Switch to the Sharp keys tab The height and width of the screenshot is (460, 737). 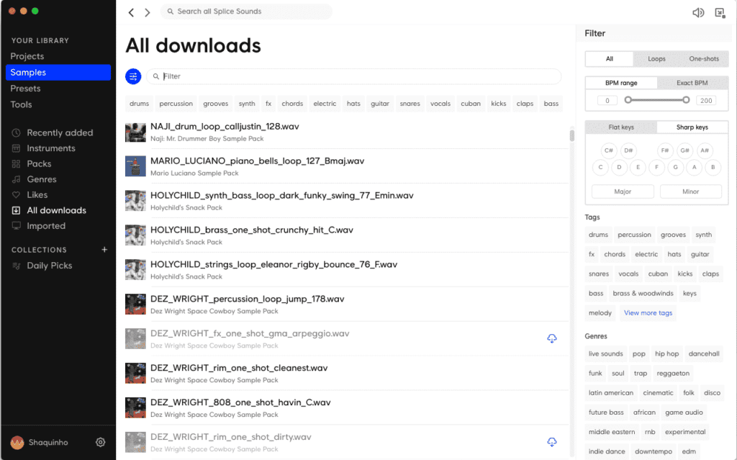(x=692, y=127)
